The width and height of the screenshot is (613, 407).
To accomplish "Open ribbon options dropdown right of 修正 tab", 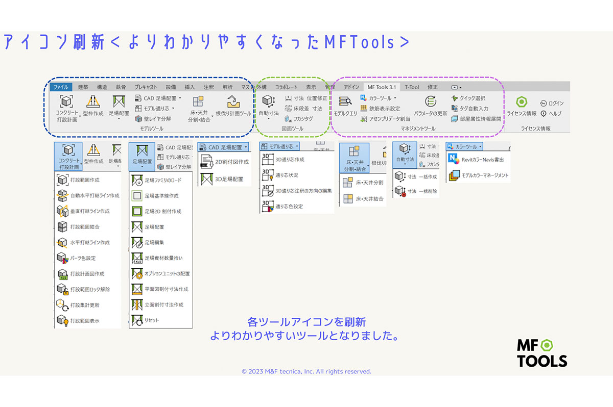I will tap(457, 87).
